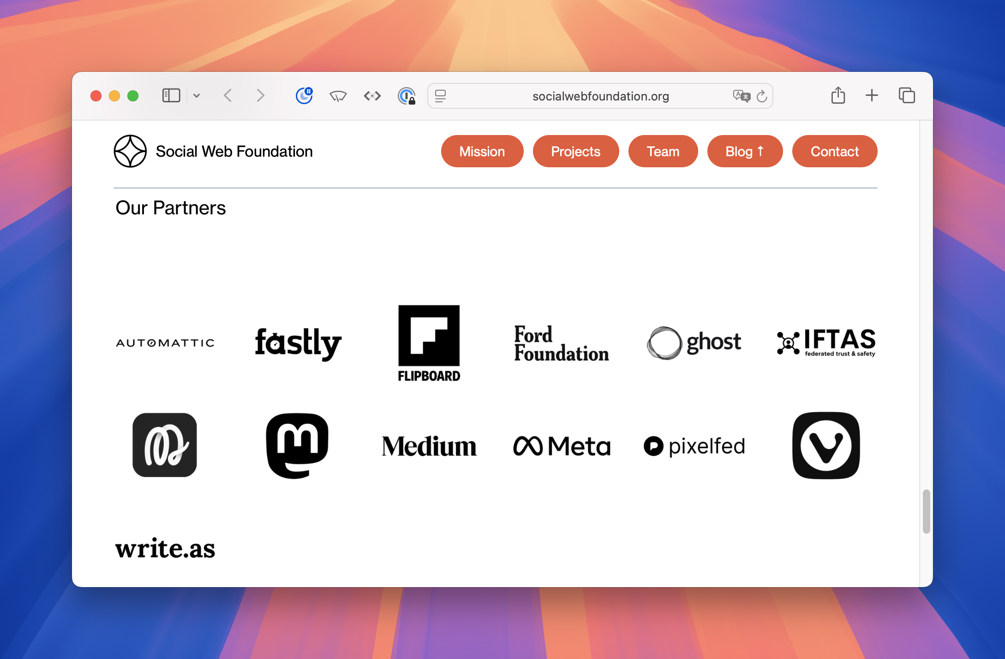This screenshot has height=659, width=1005.
Task: Click the Meta partner logo
Action: coord(562,446)
